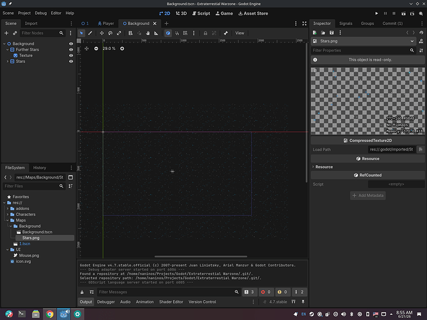
Task: Click the Add Metadata button
Action: point(367,195)
